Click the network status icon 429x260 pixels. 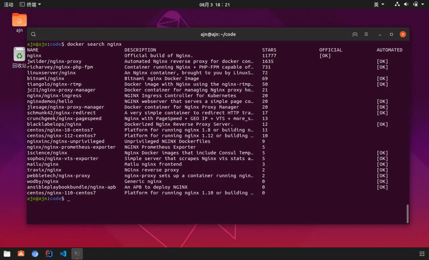click(397, 4)
